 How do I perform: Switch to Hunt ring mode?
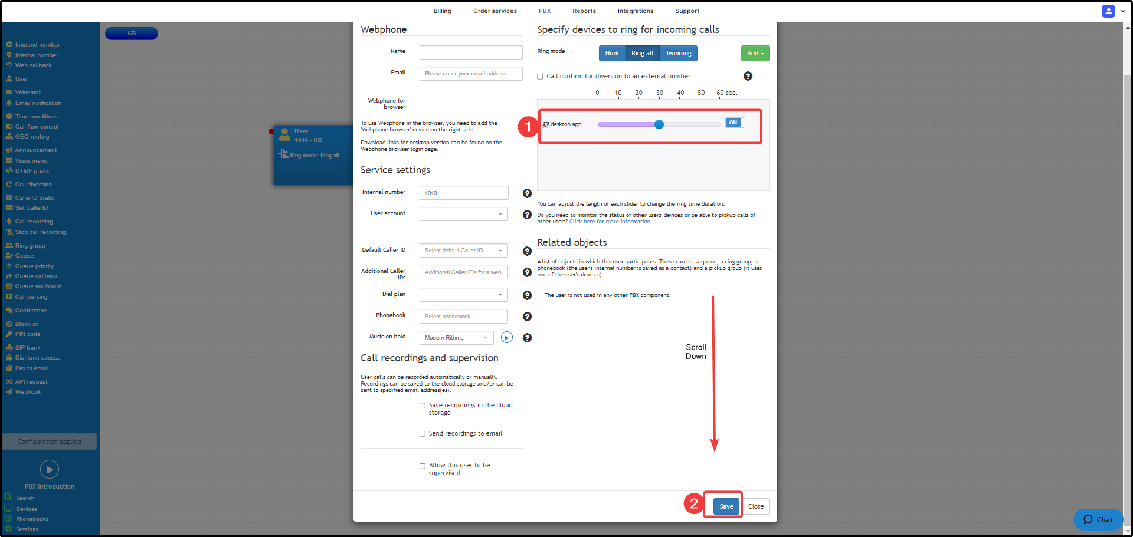tap(612, 54)
